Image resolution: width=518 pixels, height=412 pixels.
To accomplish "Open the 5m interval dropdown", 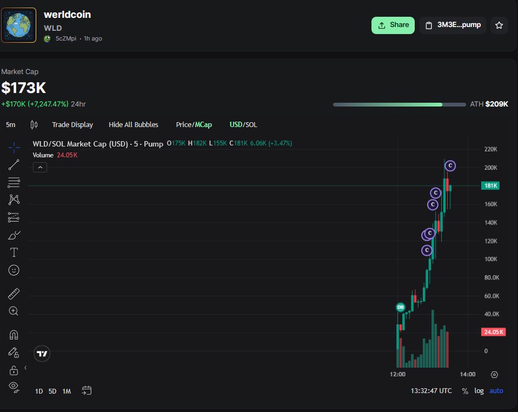I will point(11,124).
